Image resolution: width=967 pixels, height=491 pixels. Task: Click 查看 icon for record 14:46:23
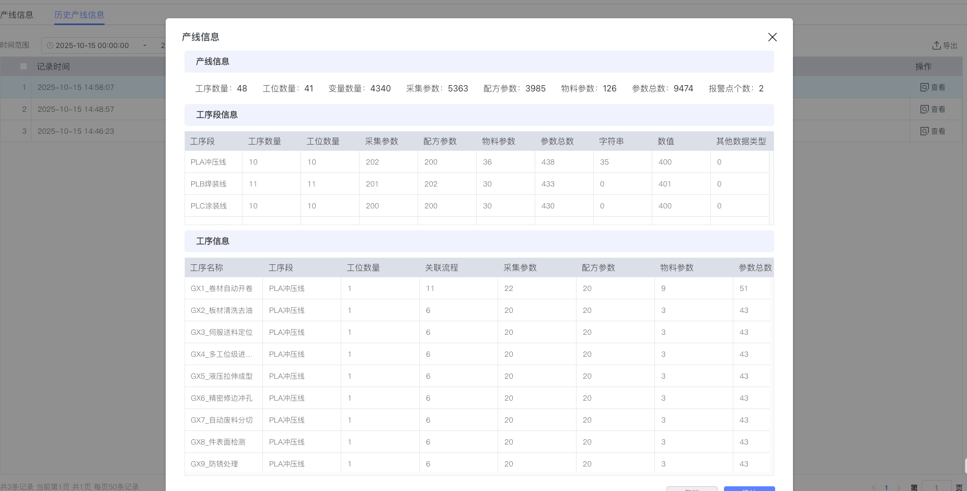[924, 131]
